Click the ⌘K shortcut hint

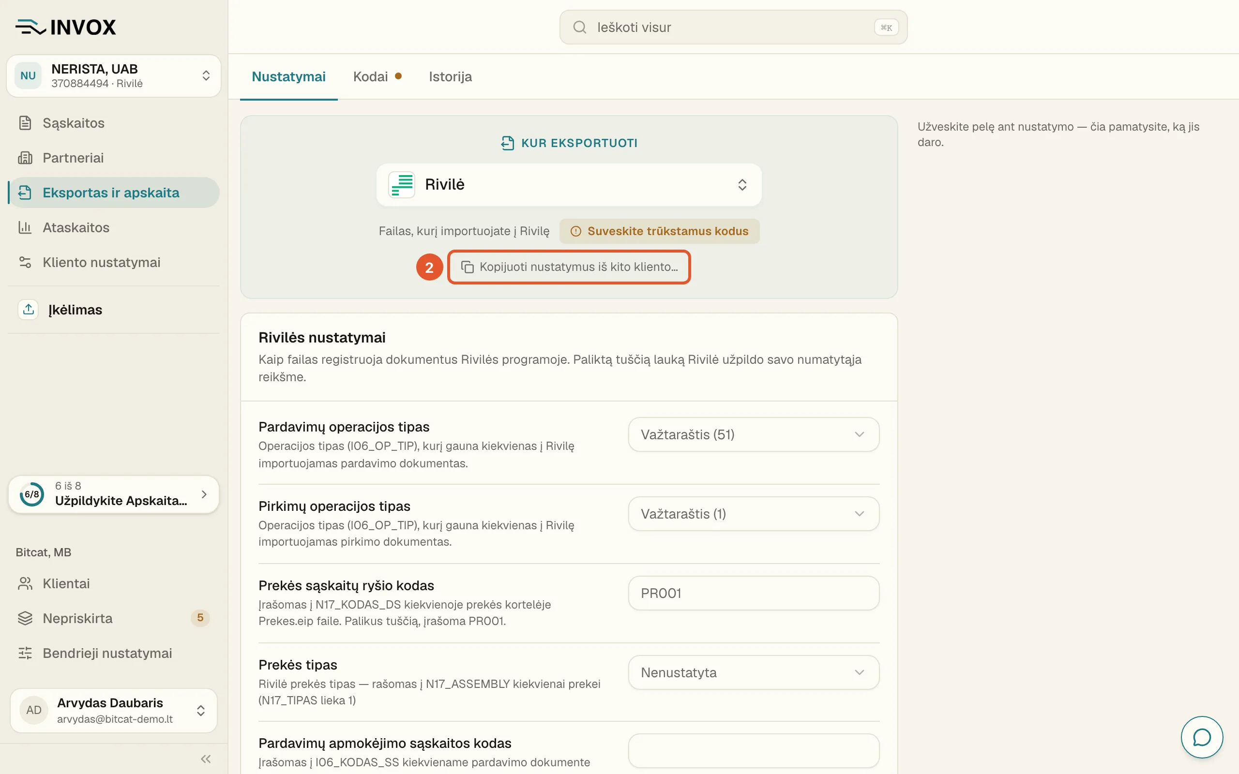pos(886,28)
